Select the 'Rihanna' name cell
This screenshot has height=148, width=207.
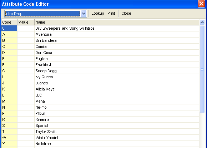pyautogui.click(x=117, y=119)
